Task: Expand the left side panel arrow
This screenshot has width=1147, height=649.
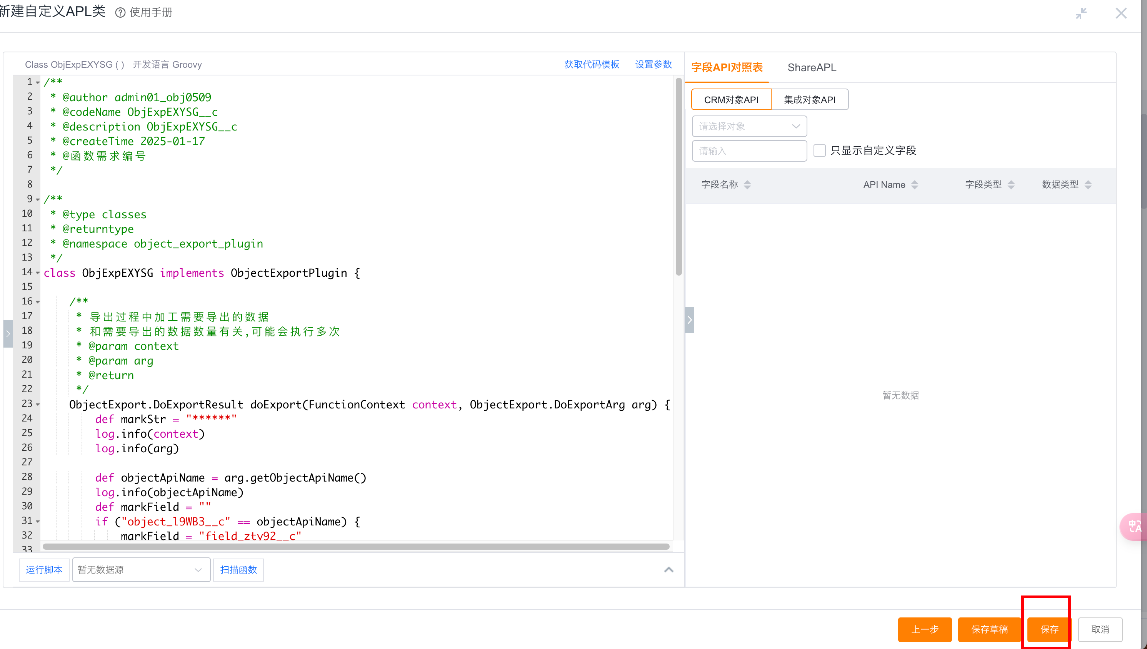Action: pos(8,333)
